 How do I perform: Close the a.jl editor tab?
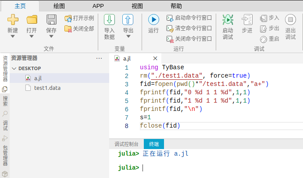pyautogui.click(x=155, y=58)
